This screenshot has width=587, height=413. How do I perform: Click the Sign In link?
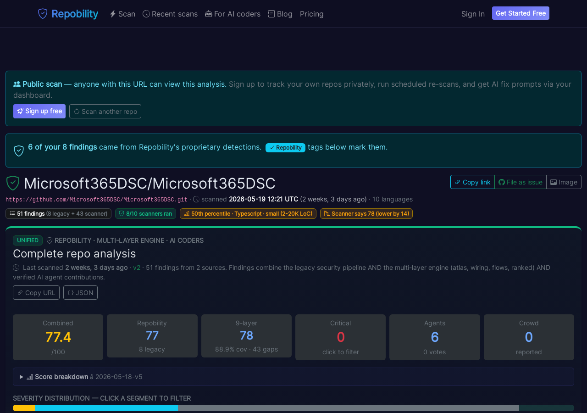pyautogui.click(x=473, y=14)
